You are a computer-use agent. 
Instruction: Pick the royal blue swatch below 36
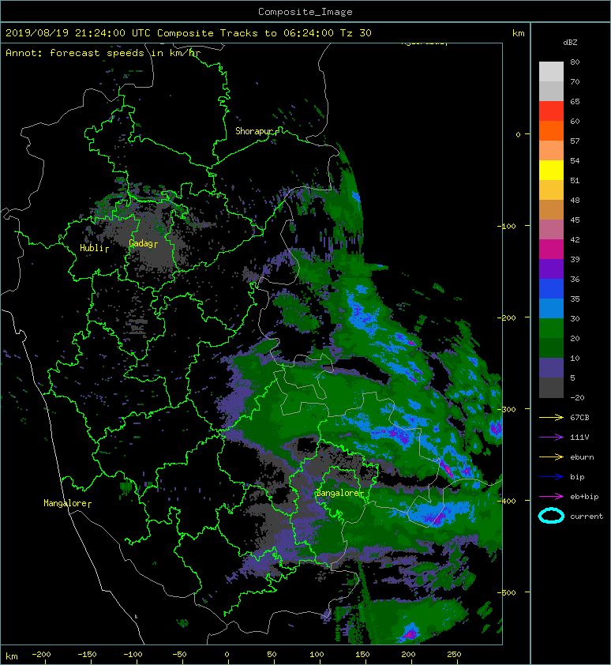tap(551, 289)
